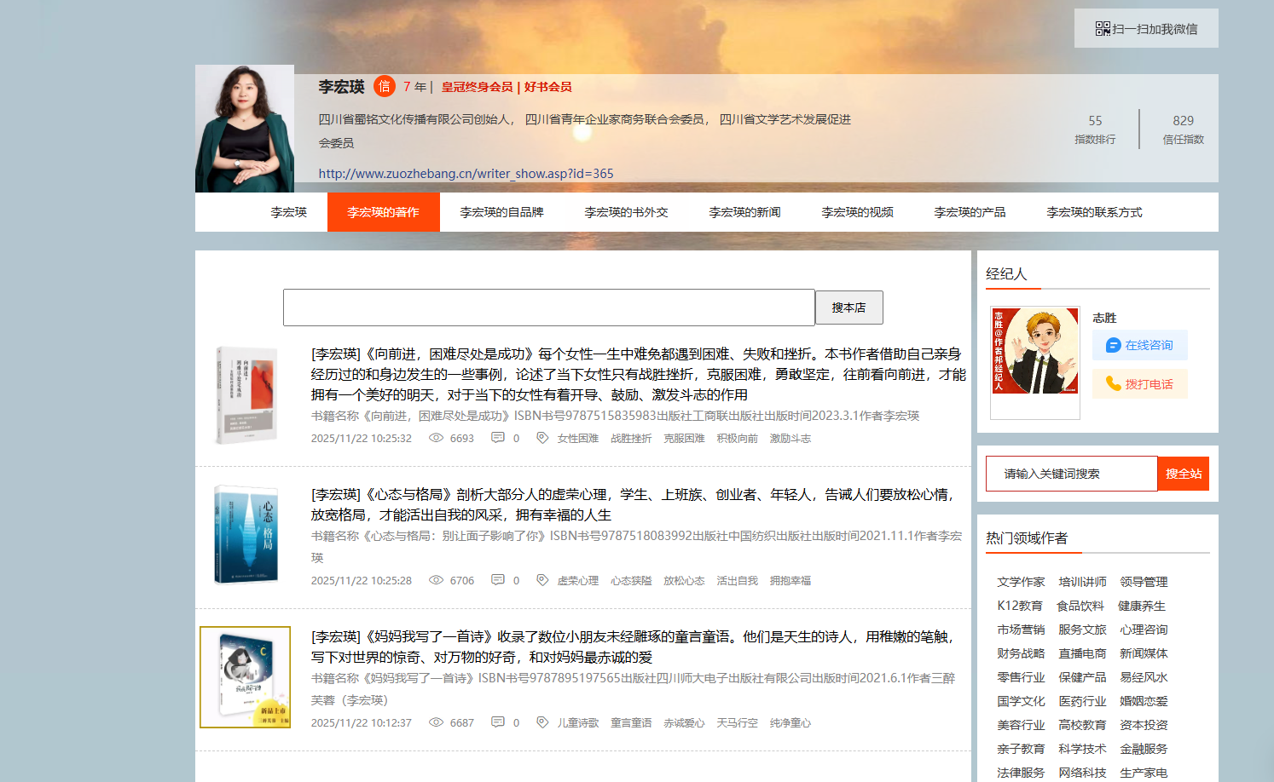1274x782 pixels.
Task: Click the view count eye icon for 向前进 book
Action: pos(436,438)
